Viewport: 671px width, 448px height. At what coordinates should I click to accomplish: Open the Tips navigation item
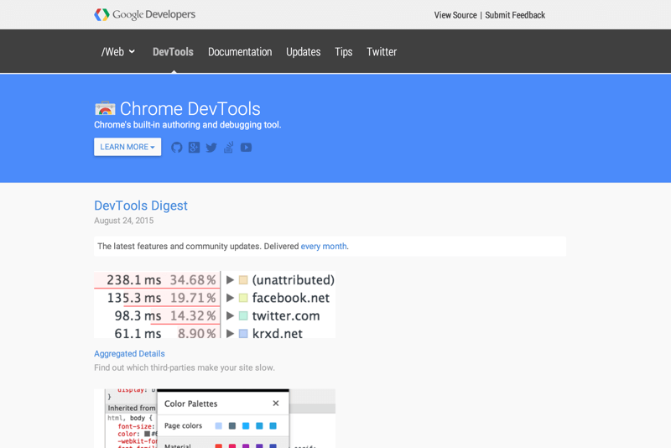click(343, 52)
